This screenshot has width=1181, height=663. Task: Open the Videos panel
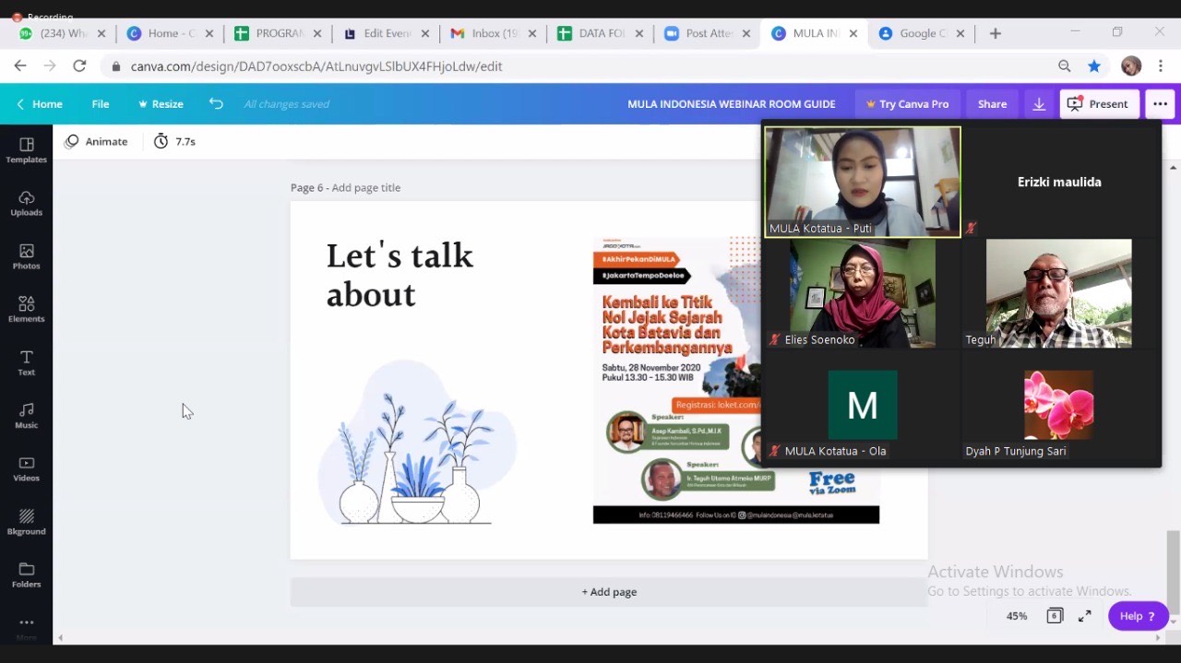tap(26, 469)
